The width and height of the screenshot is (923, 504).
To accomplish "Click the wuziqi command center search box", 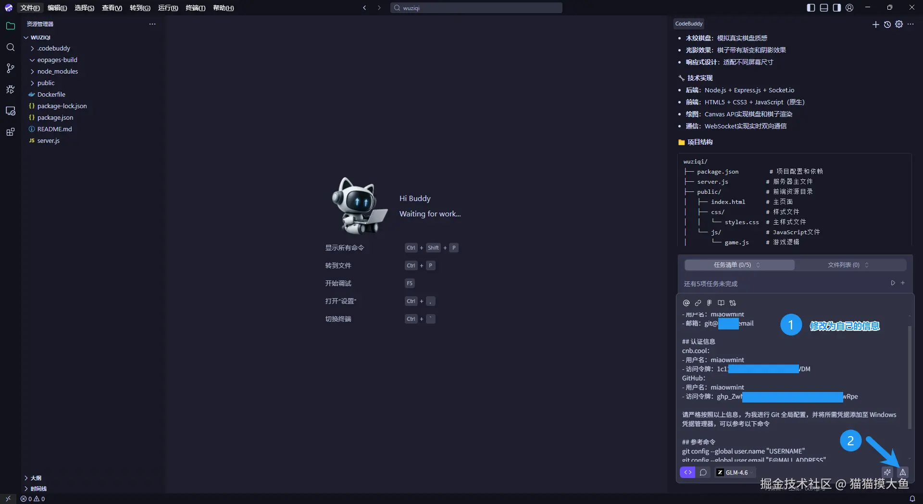I will 476,8.
